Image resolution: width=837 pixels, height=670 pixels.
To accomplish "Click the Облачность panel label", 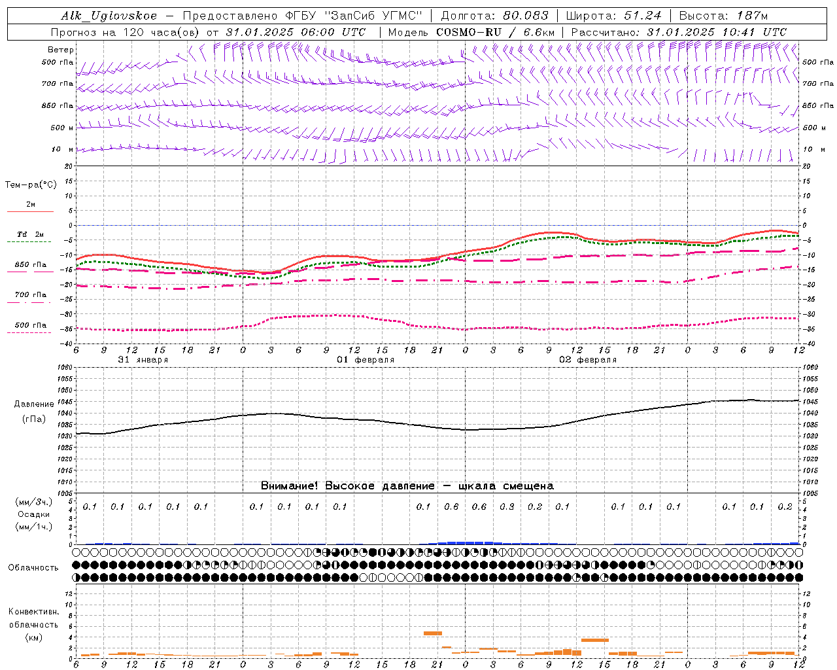I will (x=33, y=568).
